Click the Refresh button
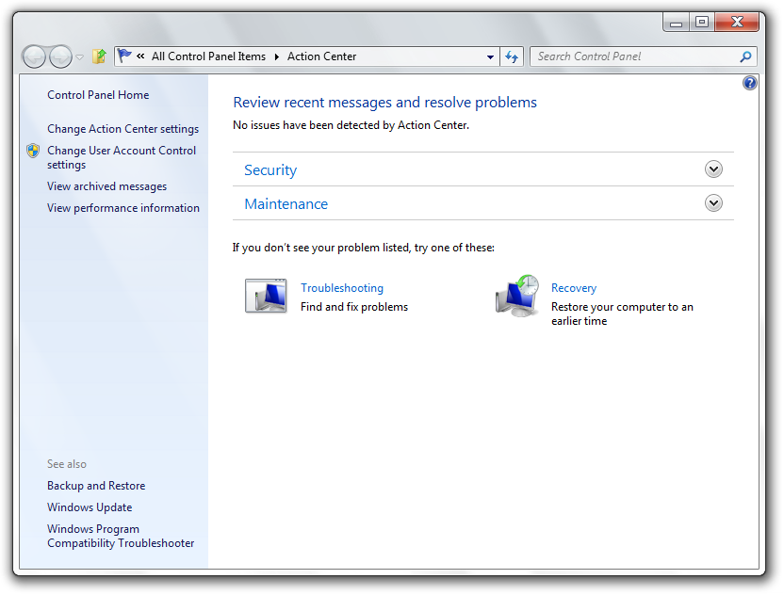This screenshot has height=595, width=784. [x=512, y=56]
